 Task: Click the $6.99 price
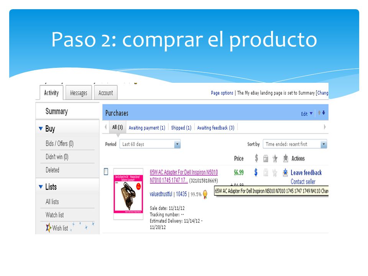coord(239,173)
